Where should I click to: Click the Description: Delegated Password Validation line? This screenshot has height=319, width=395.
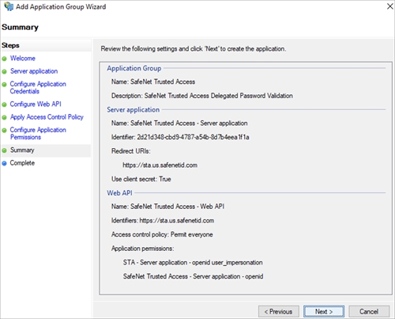pos(202,96)
